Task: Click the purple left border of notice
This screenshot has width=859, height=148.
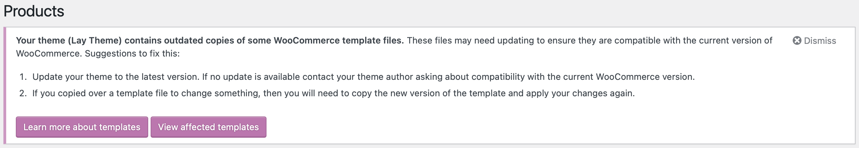Action: click(5, 85)
